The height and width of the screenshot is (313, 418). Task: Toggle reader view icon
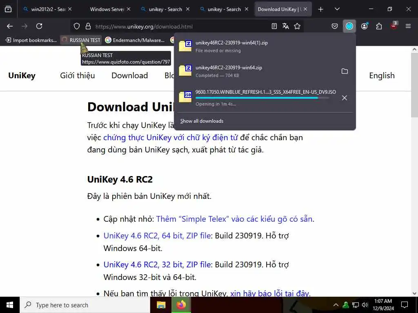click(274, 26)
